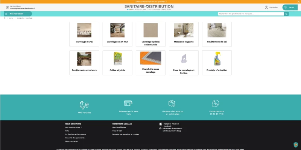This screenshot has height=150, width=301.
Task: Open Données personnelles et cookies link
Action: coord(126,135)
